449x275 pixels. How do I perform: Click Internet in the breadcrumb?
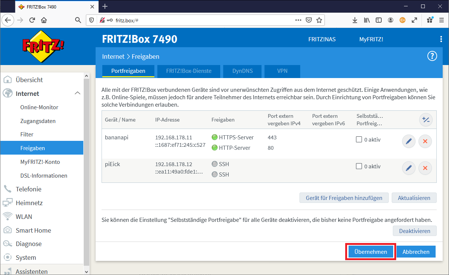tap(113, 56)
